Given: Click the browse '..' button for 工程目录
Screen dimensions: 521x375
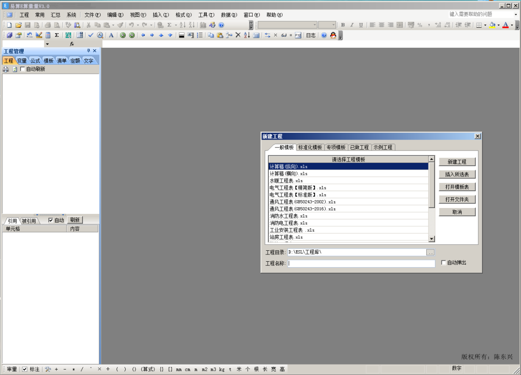Looking at the screenshot, I should 430,253.
